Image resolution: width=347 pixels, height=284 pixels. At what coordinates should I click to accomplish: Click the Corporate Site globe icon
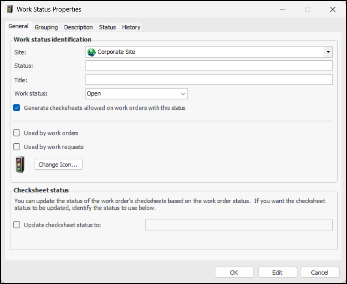[91, 52]
